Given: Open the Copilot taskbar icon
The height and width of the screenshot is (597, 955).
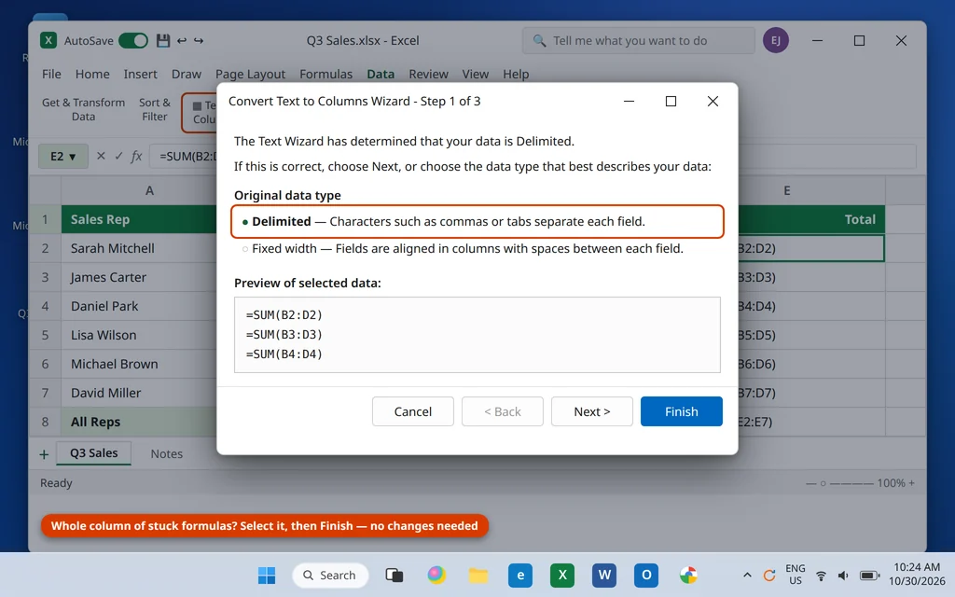Looking at the screenshot, I should tap(436, 575).
